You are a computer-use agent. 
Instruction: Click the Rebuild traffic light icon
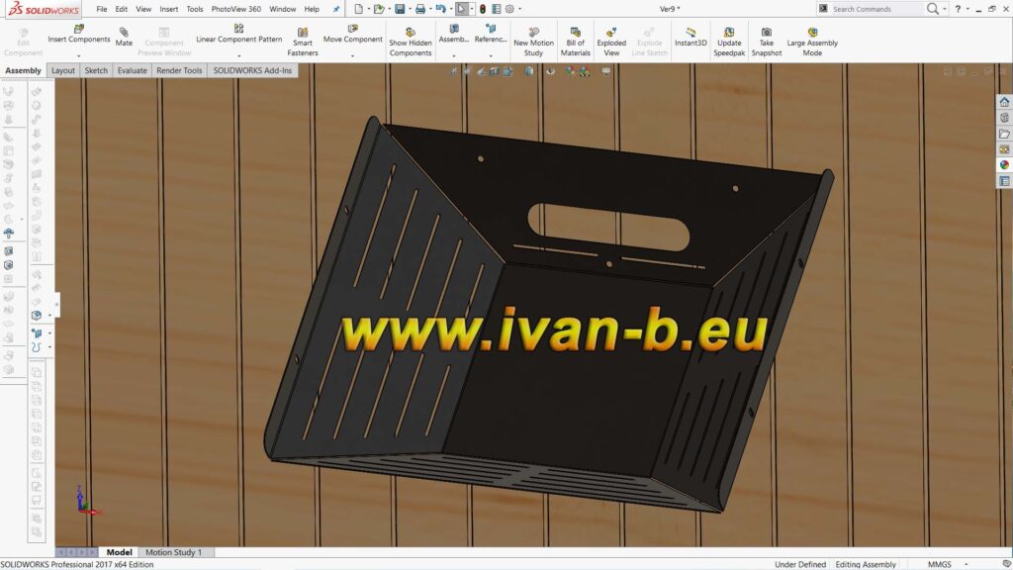pyautogui.click(x=482, y=9)
